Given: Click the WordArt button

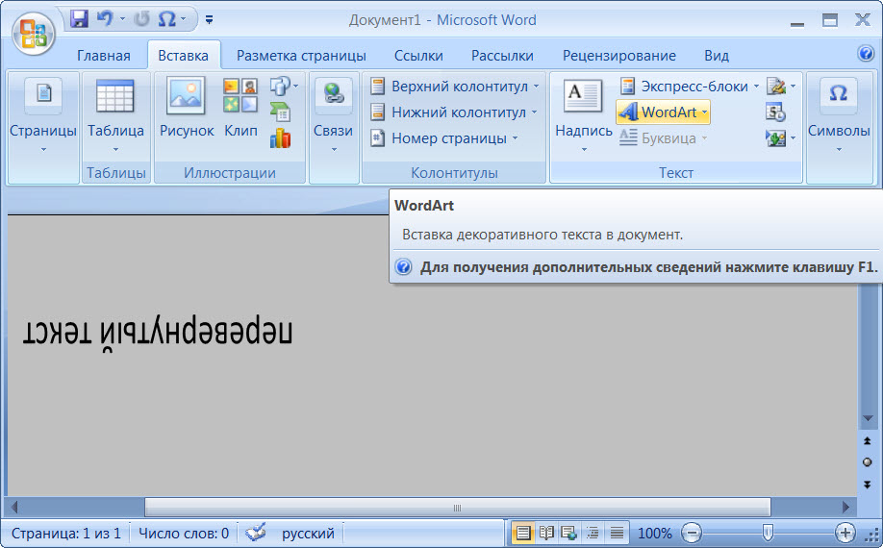Looking at the screenshot, I should click(x=663, y=112).
